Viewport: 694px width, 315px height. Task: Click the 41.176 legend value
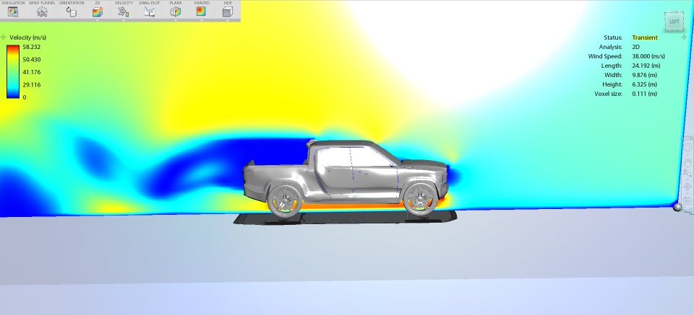(31, 72)
